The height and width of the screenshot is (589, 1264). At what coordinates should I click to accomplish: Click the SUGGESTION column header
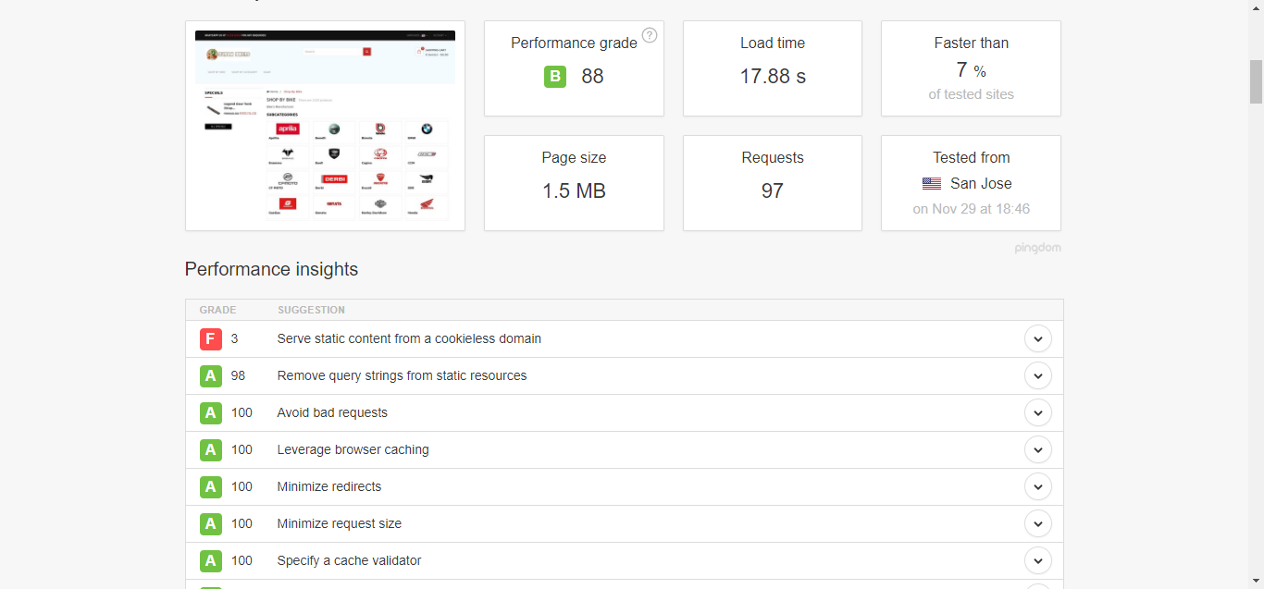point(311,311)
